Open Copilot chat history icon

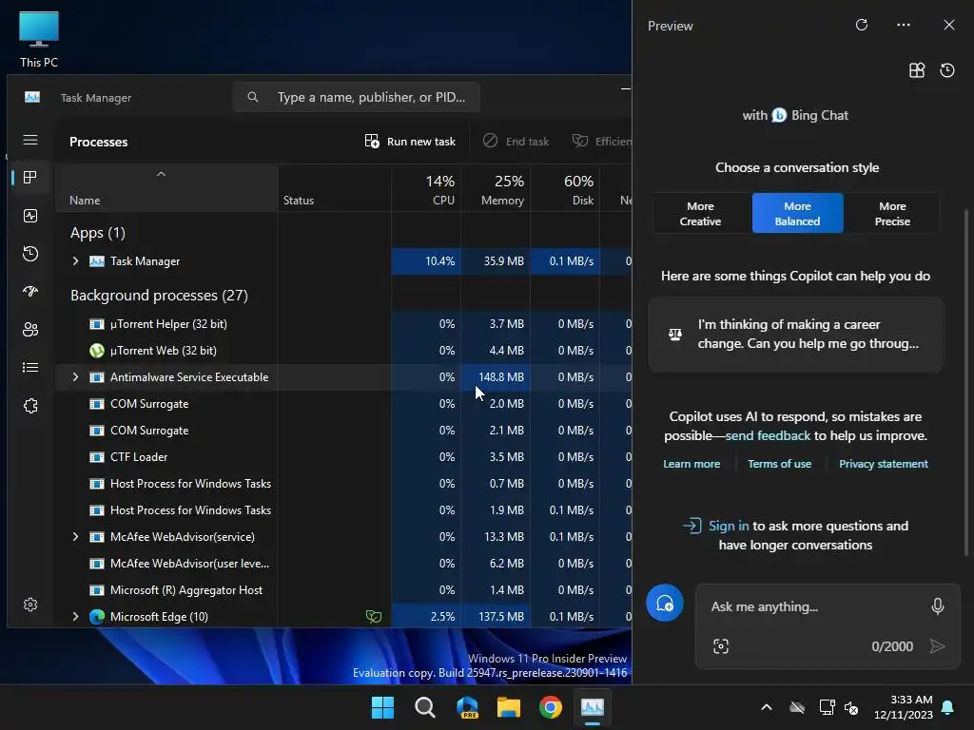coord(947,70)
